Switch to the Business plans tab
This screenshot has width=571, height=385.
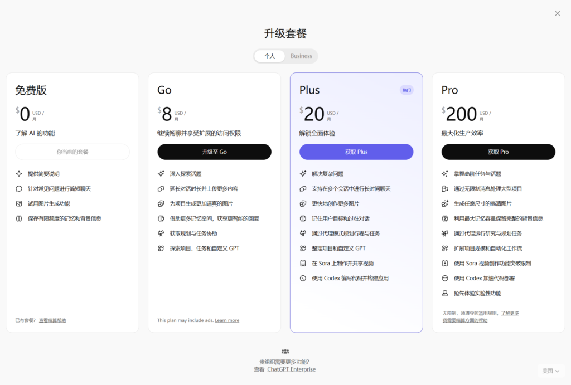tap(301, 56)
